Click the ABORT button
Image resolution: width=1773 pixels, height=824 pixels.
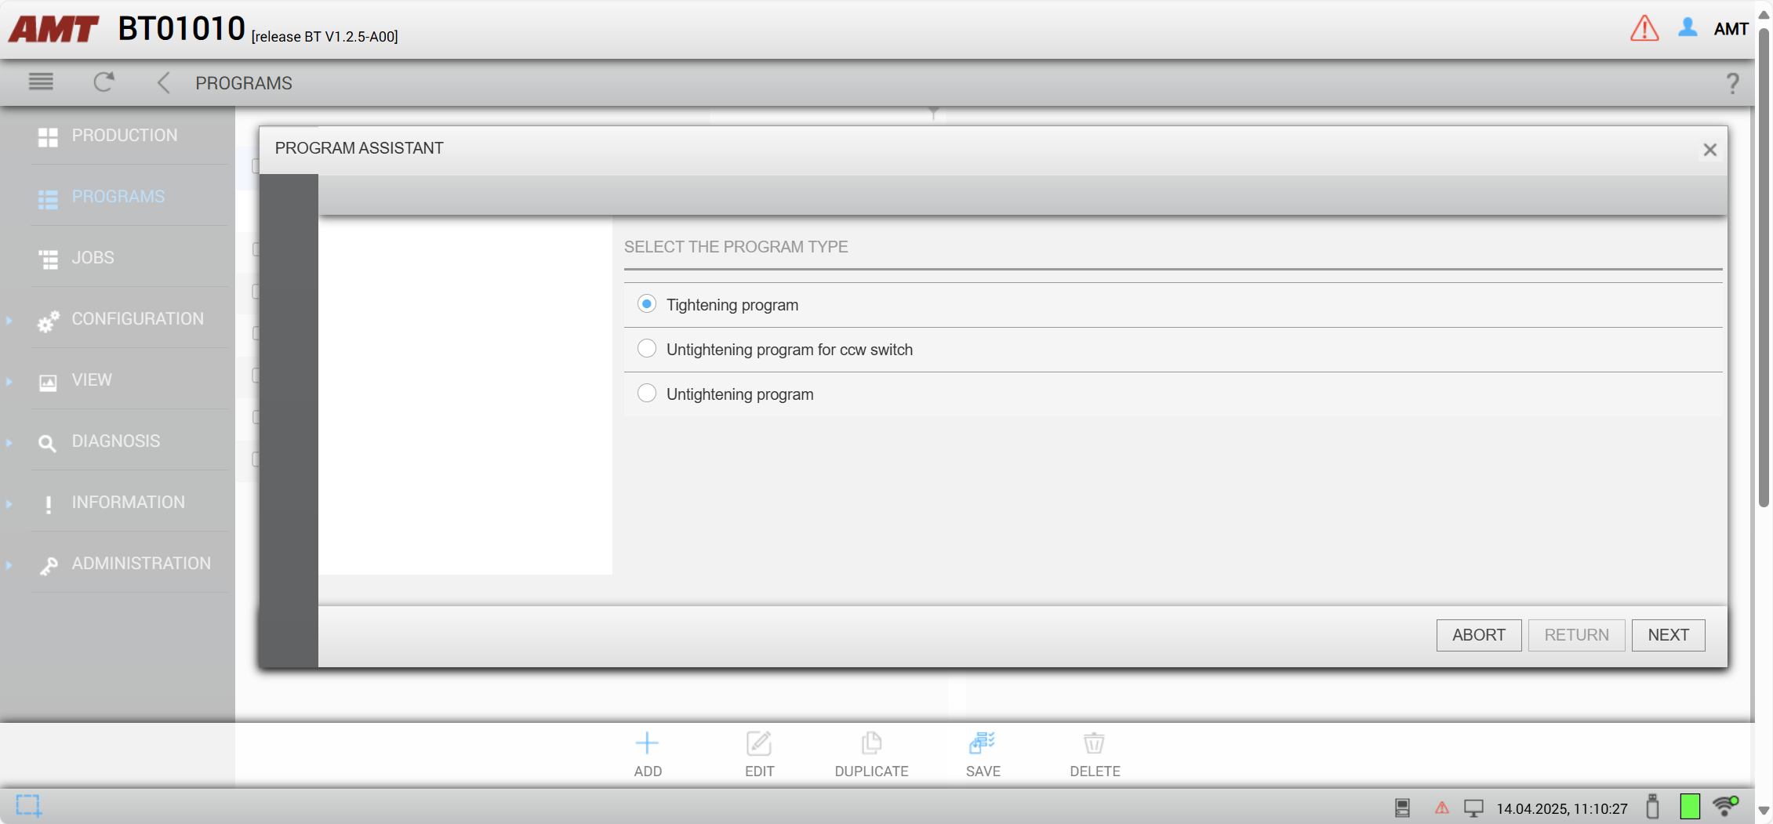pyautogui.click(x=1479, y=635)
